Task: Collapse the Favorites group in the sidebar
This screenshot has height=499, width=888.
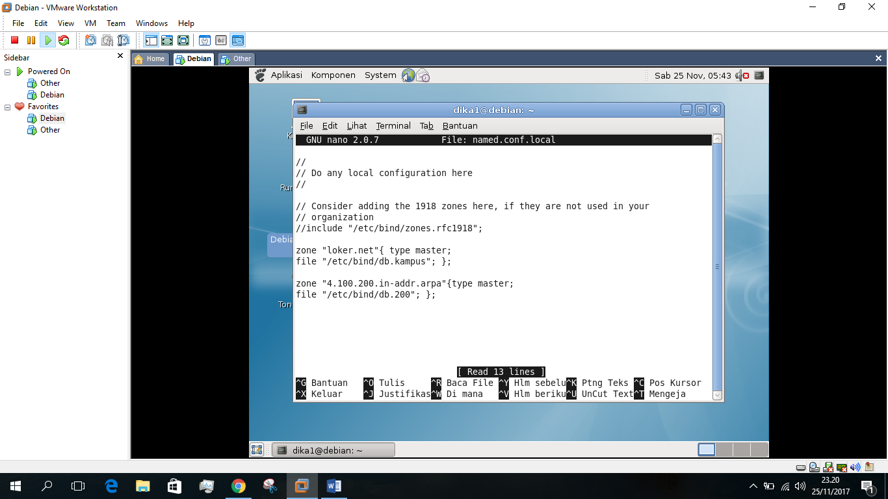Action: point(6,106)
